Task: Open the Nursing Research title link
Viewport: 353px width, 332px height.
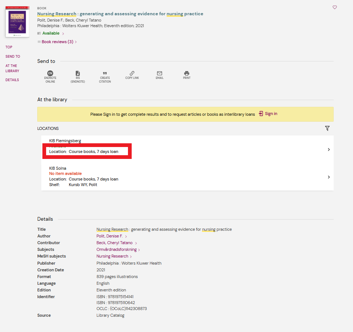Action: click(120, 14)
